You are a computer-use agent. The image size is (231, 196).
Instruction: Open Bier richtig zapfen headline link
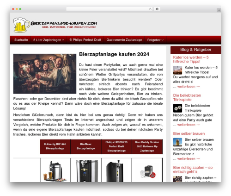(193, 170)
